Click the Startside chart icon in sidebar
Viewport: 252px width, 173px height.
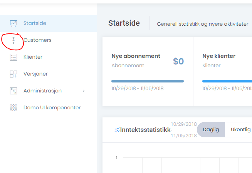pyautogui.click(x=13, y=23)
